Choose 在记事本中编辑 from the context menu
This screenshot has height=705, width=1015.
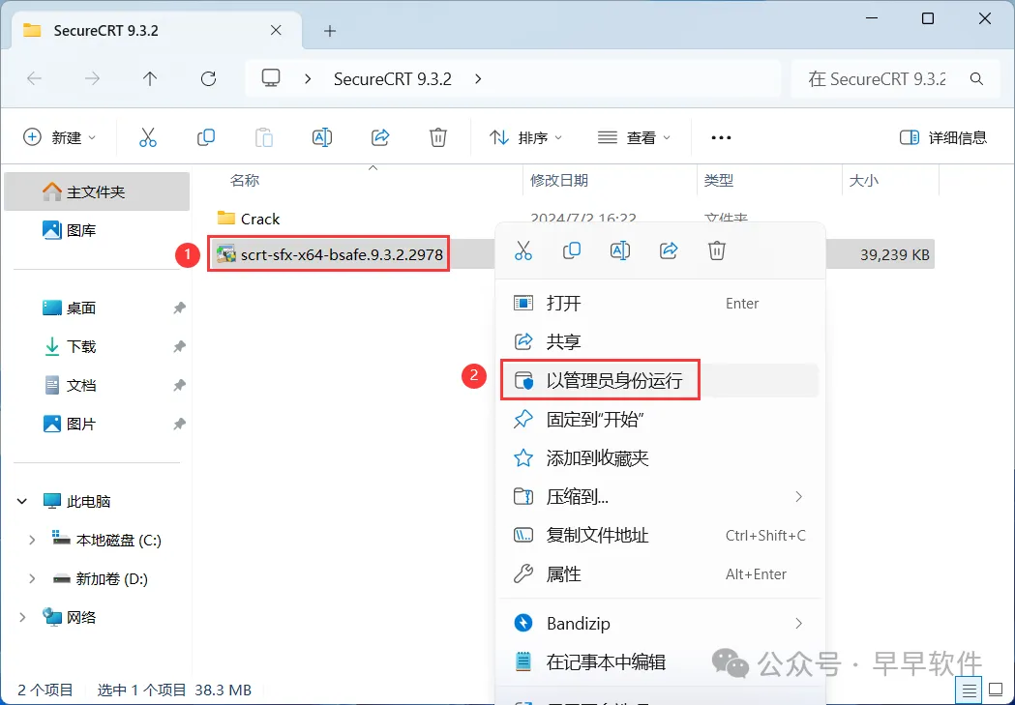pos(660,661)
